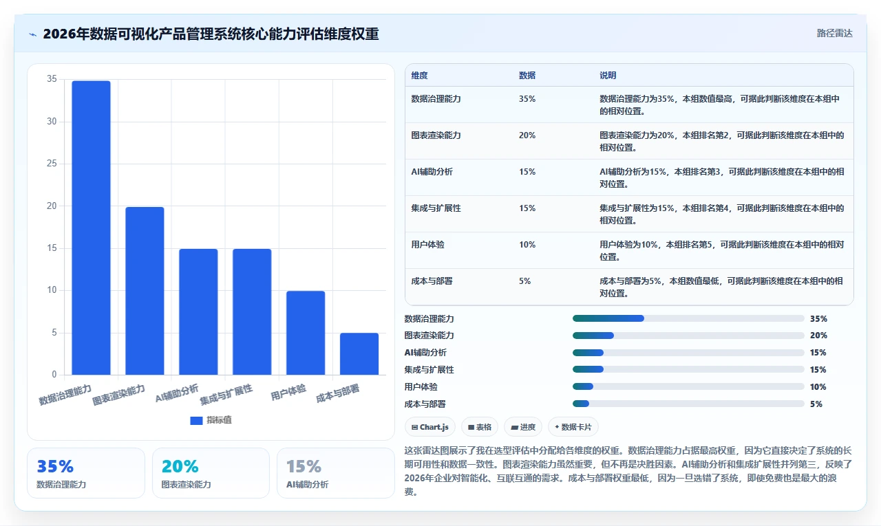This screenshot has width=881, height=526.
Task: Click the 成本与部署 x-axis label in the chart
Action: point(337,394)
